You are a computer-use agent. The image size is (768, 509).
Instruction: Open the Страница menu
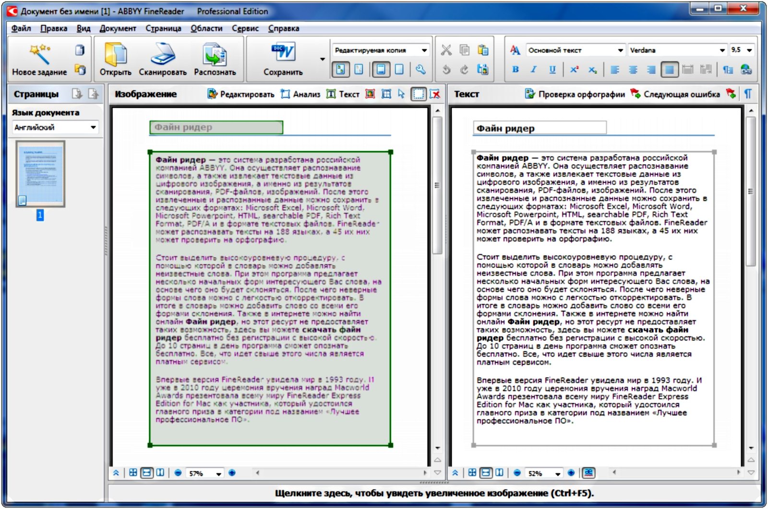tap(163, 28)
